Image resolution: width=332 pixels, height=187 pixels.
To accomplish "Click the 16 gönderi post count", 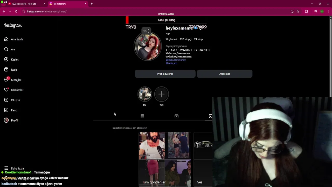I will pos(171,39).
